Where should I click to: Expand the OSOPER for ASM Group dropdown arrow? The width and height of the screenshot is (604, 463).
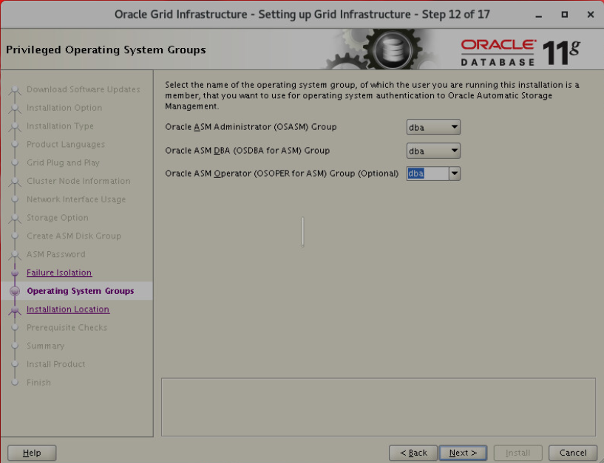coord(455,174)
